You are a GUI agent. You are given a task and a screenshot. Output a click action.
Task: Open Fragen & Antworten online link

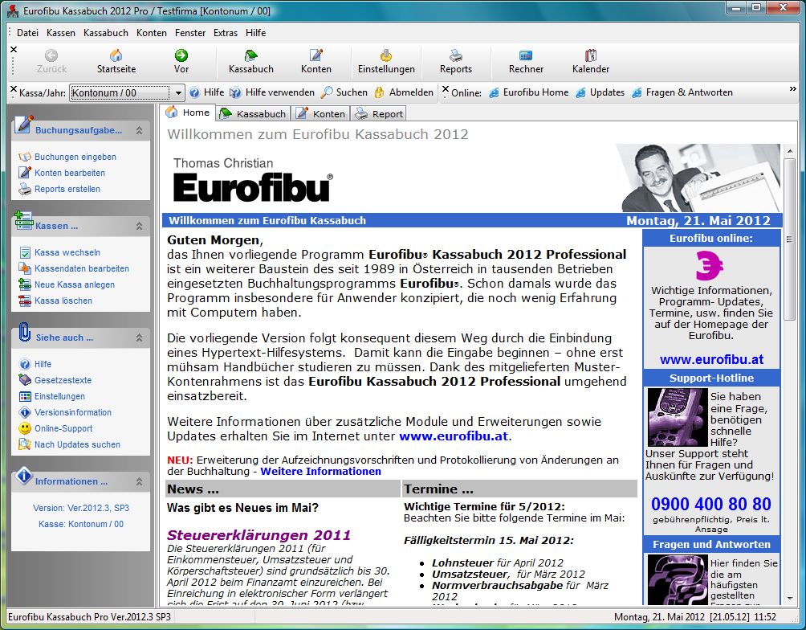click(x=682, y=92)
